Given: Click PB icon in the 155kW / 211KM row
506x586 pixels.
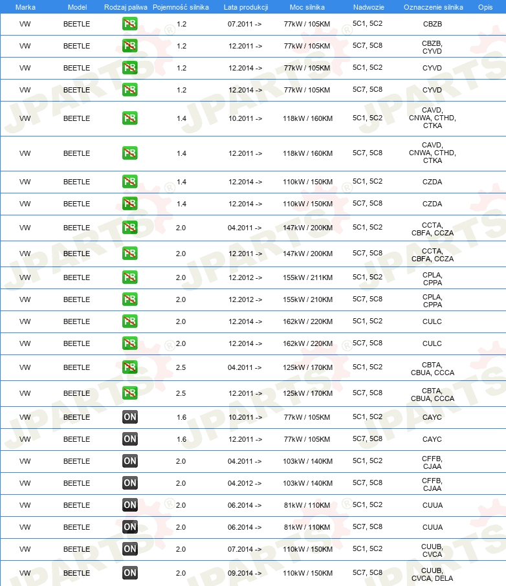Looking at the screenshot, I should tap(130, 277).
